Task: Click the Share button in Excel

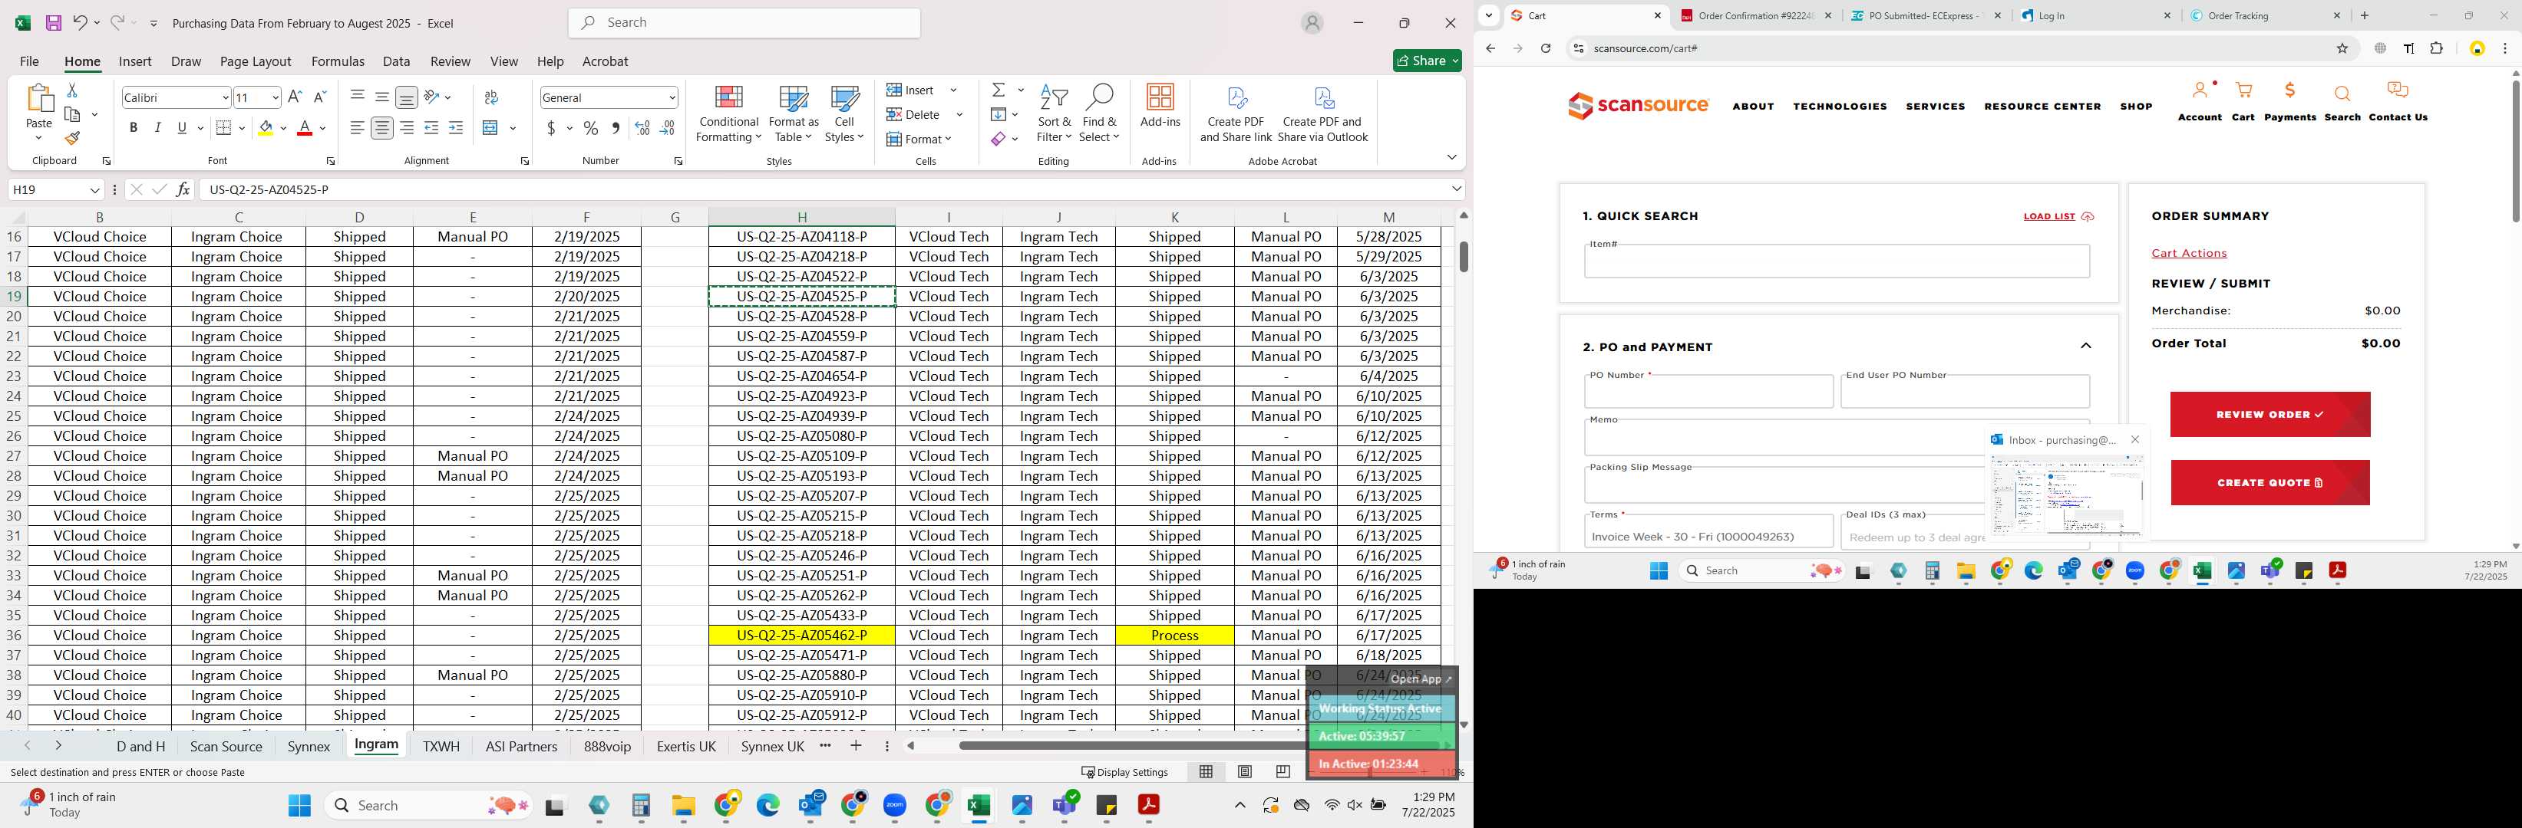Action: 1427,61
